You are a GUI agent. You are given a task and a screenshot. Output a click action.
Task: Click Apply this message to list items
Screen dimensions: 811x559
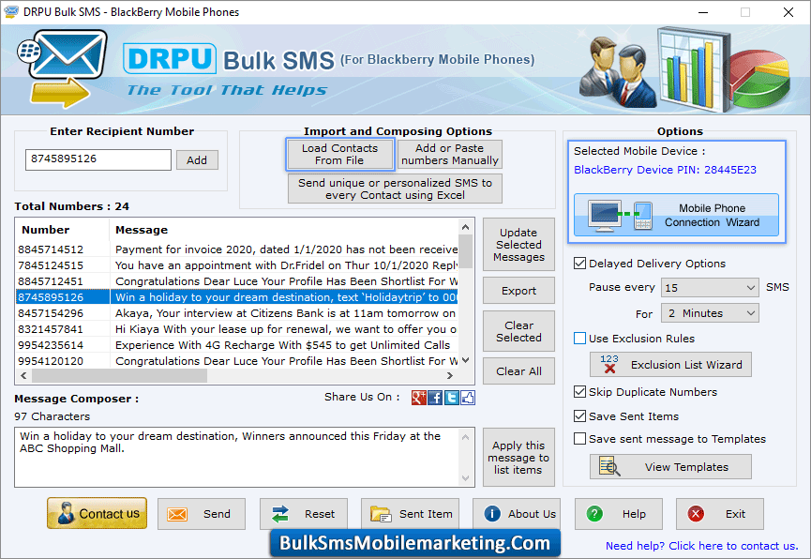(518, 458)
